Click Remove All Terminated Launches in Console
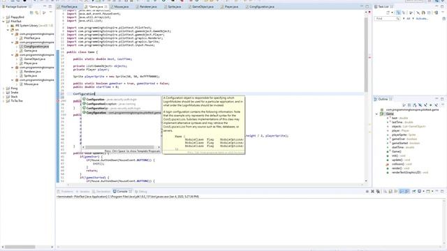 (378, 192)
